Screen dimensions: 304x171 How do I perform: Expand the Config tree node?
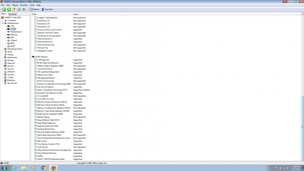pos(2,77)
